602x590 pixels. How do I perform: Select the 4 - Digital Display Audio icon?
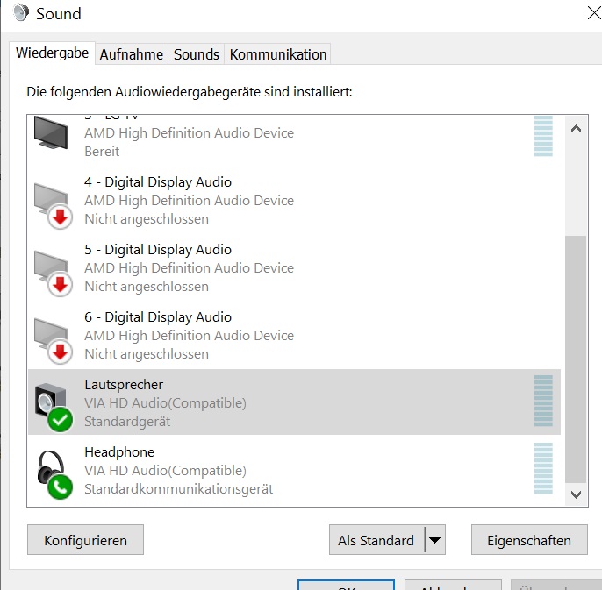pyautogui.click(x=53, y=206)
